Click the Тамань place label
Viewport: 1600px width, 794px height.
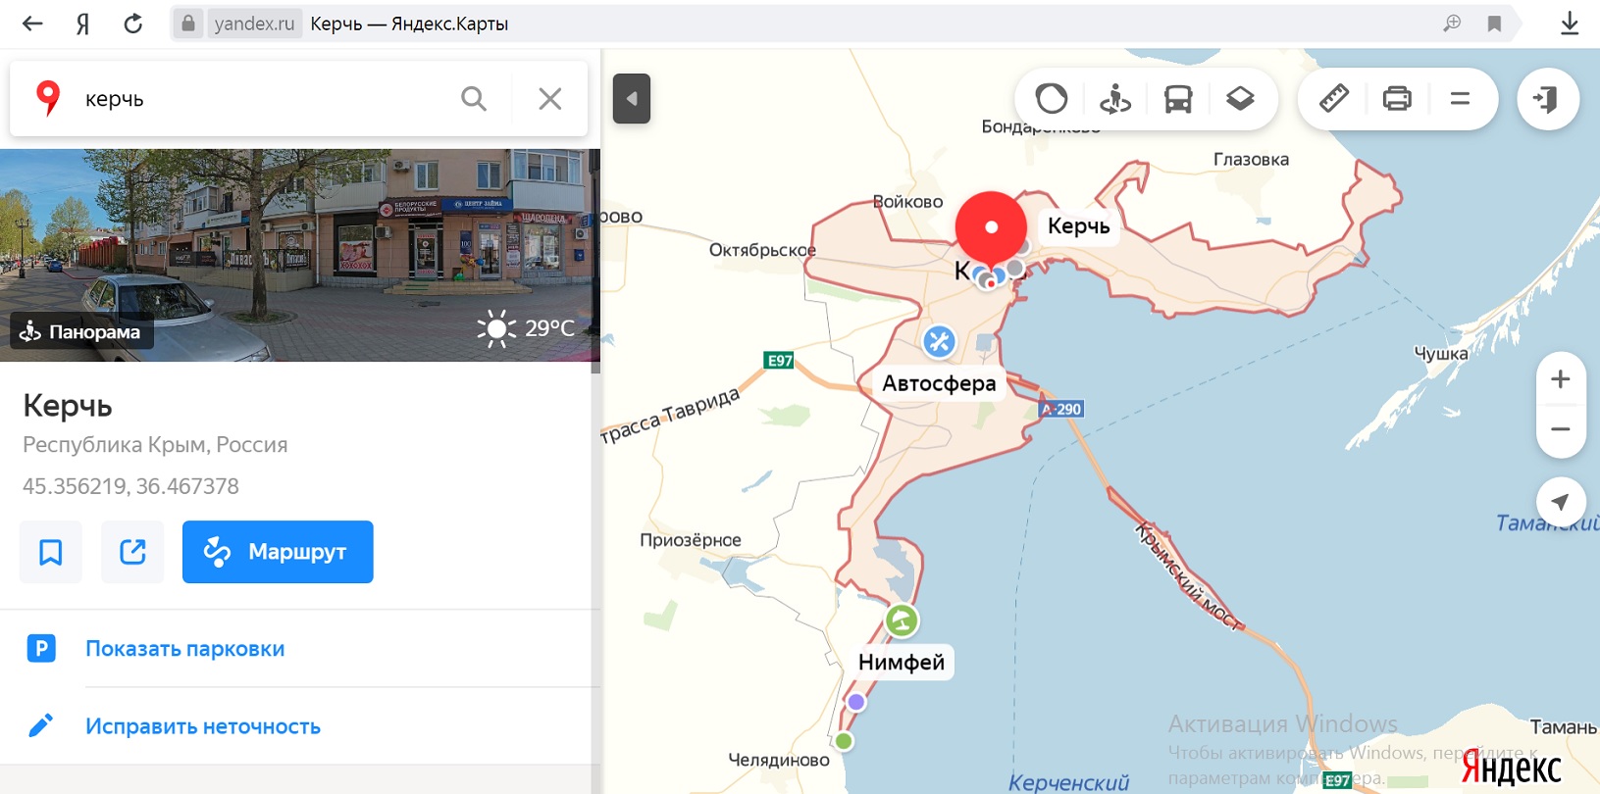tap(1563, 727)
